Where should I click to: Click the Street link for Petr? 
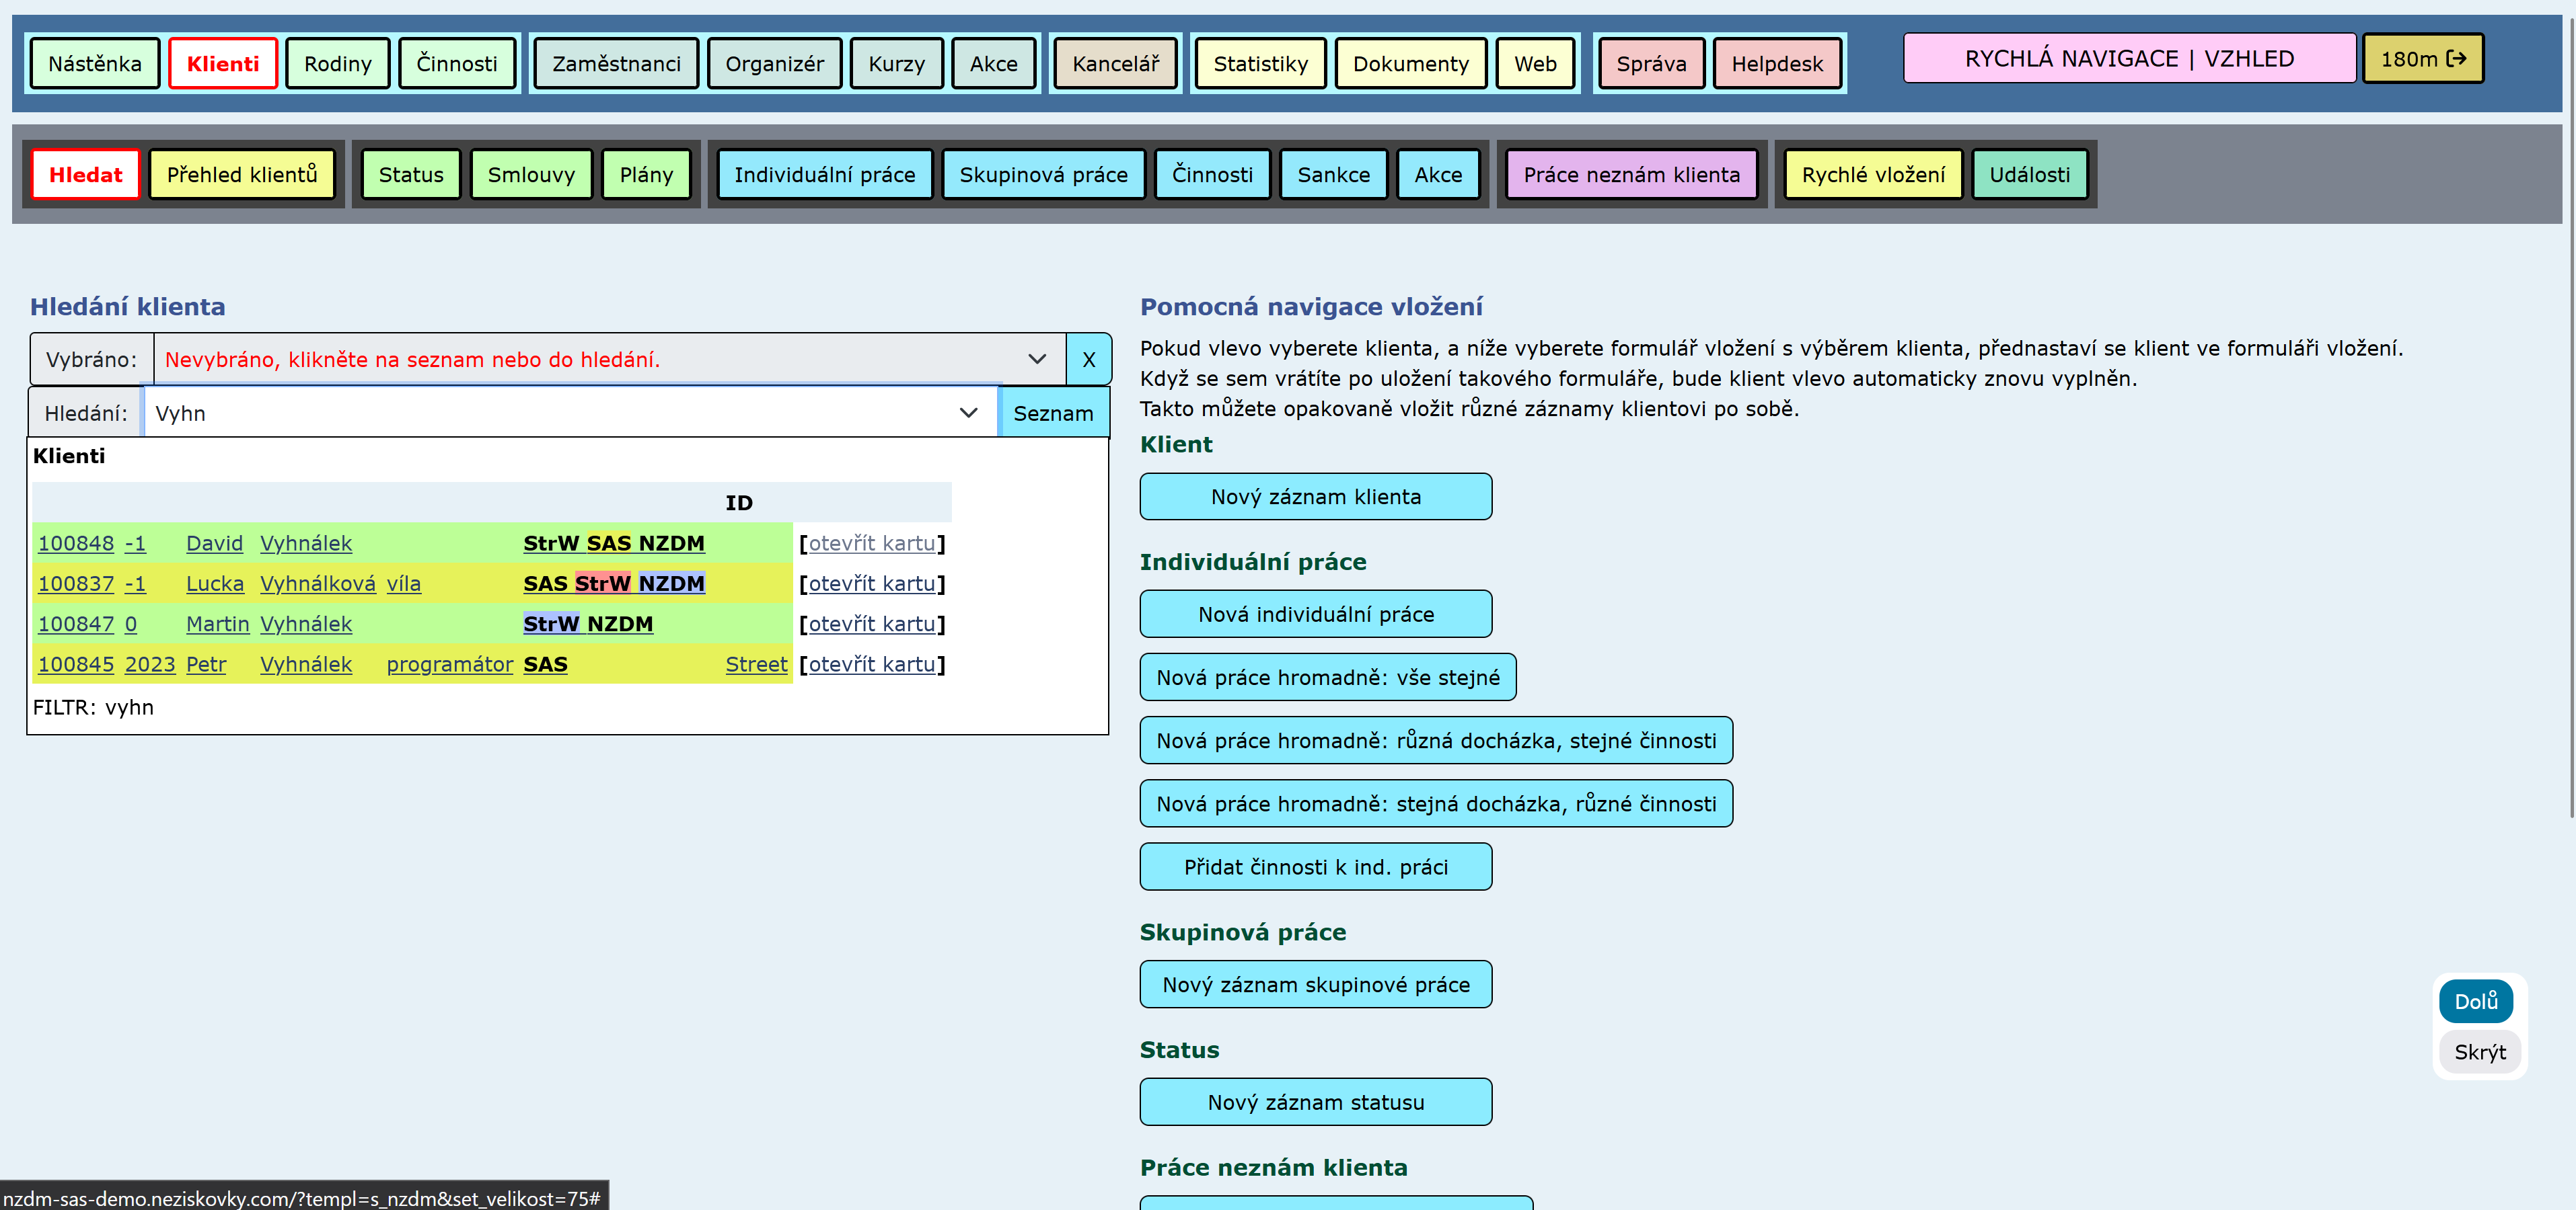755,664
